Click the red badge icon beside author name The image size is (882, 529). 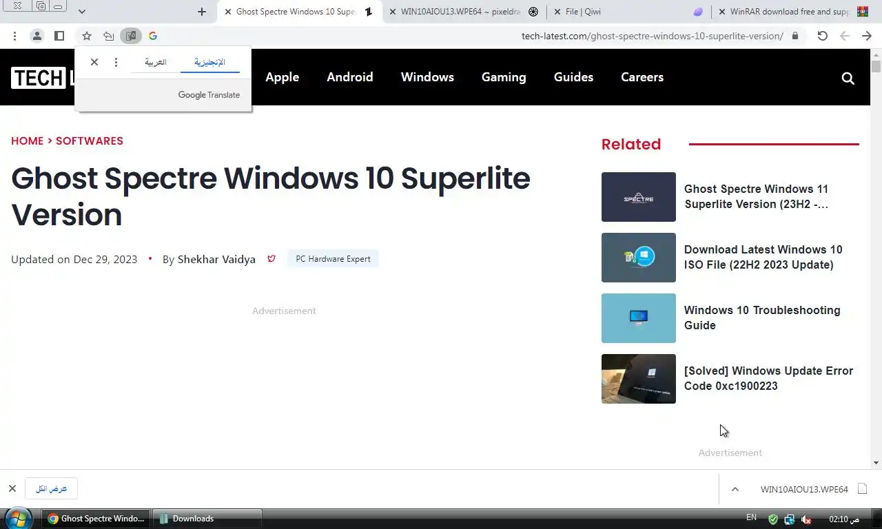271,259
